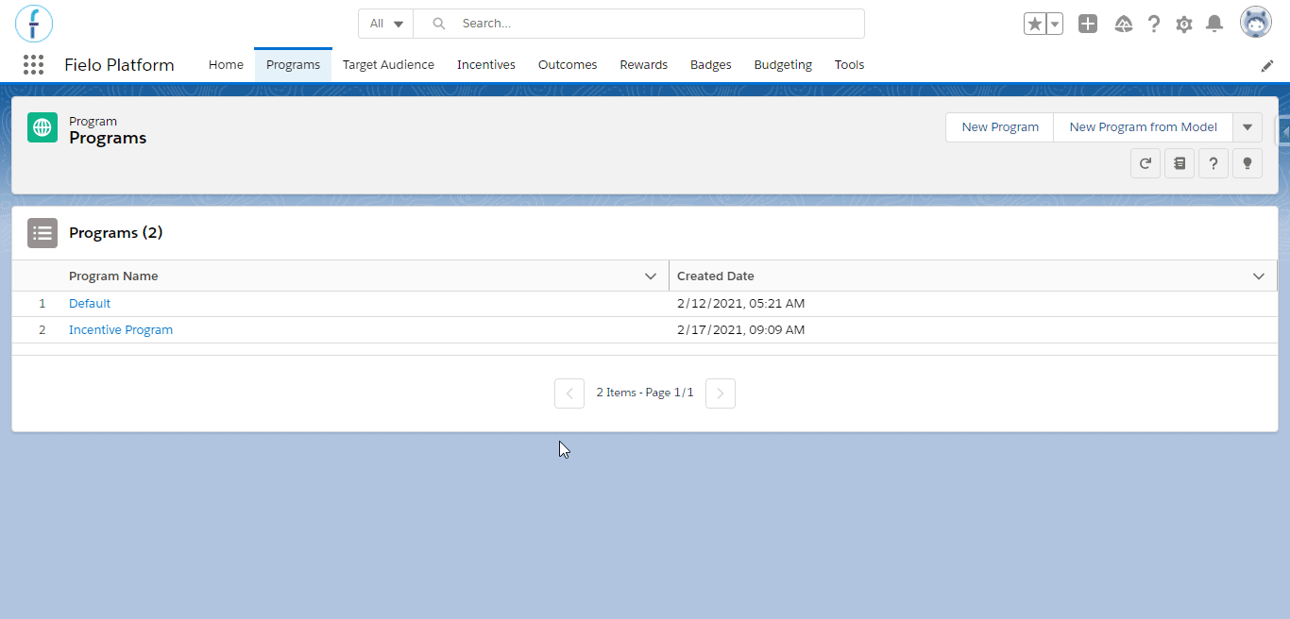Go to the Rewards tab
The height and width of the screenshot is (619, 1290).
[644, 65]
